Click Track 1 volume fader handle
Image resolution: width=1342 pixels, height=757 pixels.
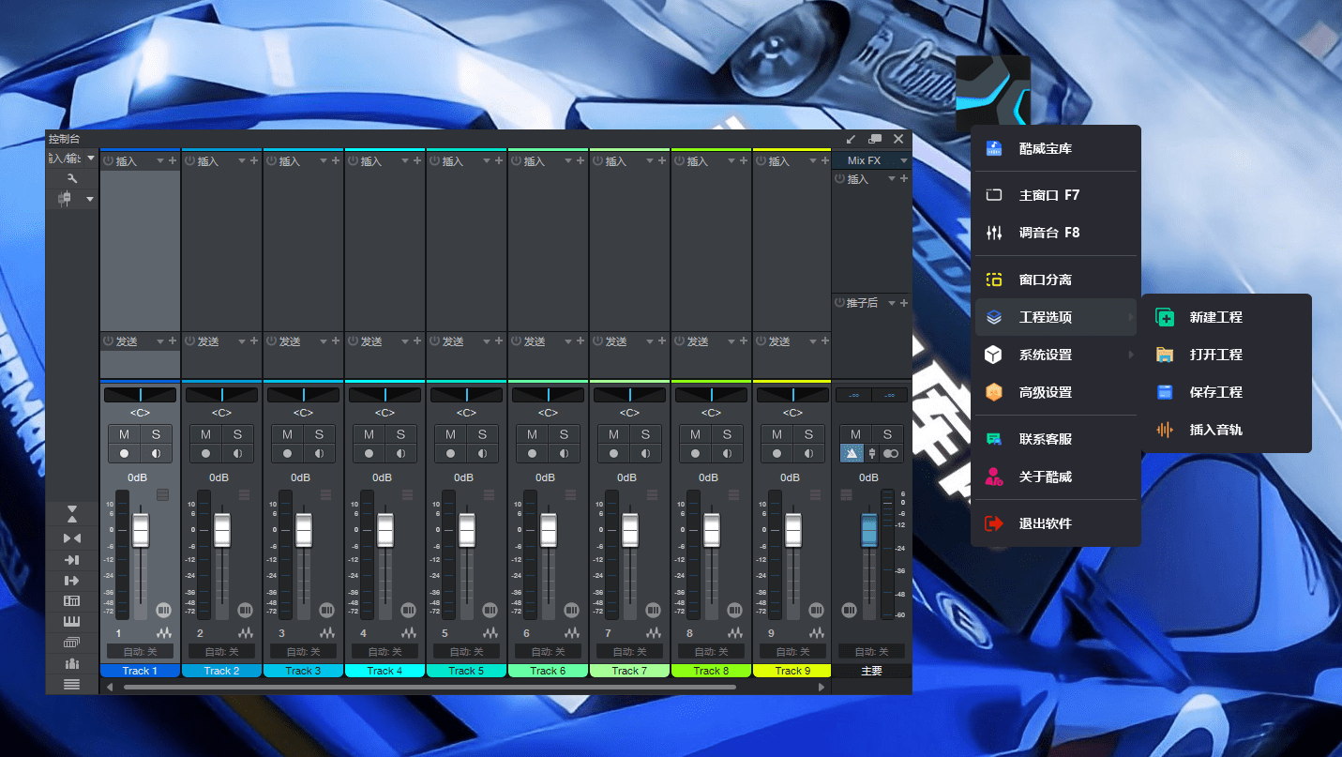[x=141, y=530]
